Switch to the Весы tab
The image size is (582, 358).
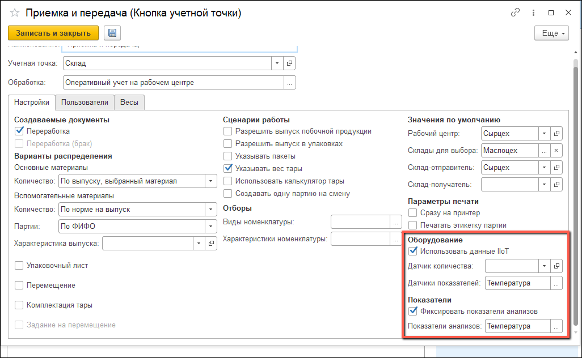pos(129,103)
